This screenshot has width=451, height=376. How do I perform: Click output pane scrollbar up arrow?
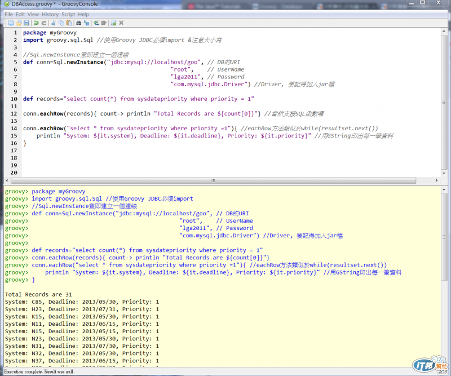click(x=444, y=189)
